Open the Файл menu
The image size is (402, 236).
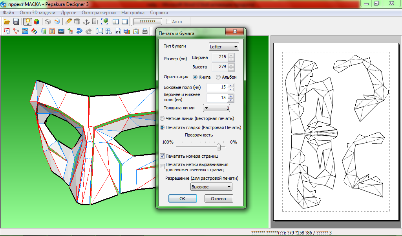coord(9,12)
